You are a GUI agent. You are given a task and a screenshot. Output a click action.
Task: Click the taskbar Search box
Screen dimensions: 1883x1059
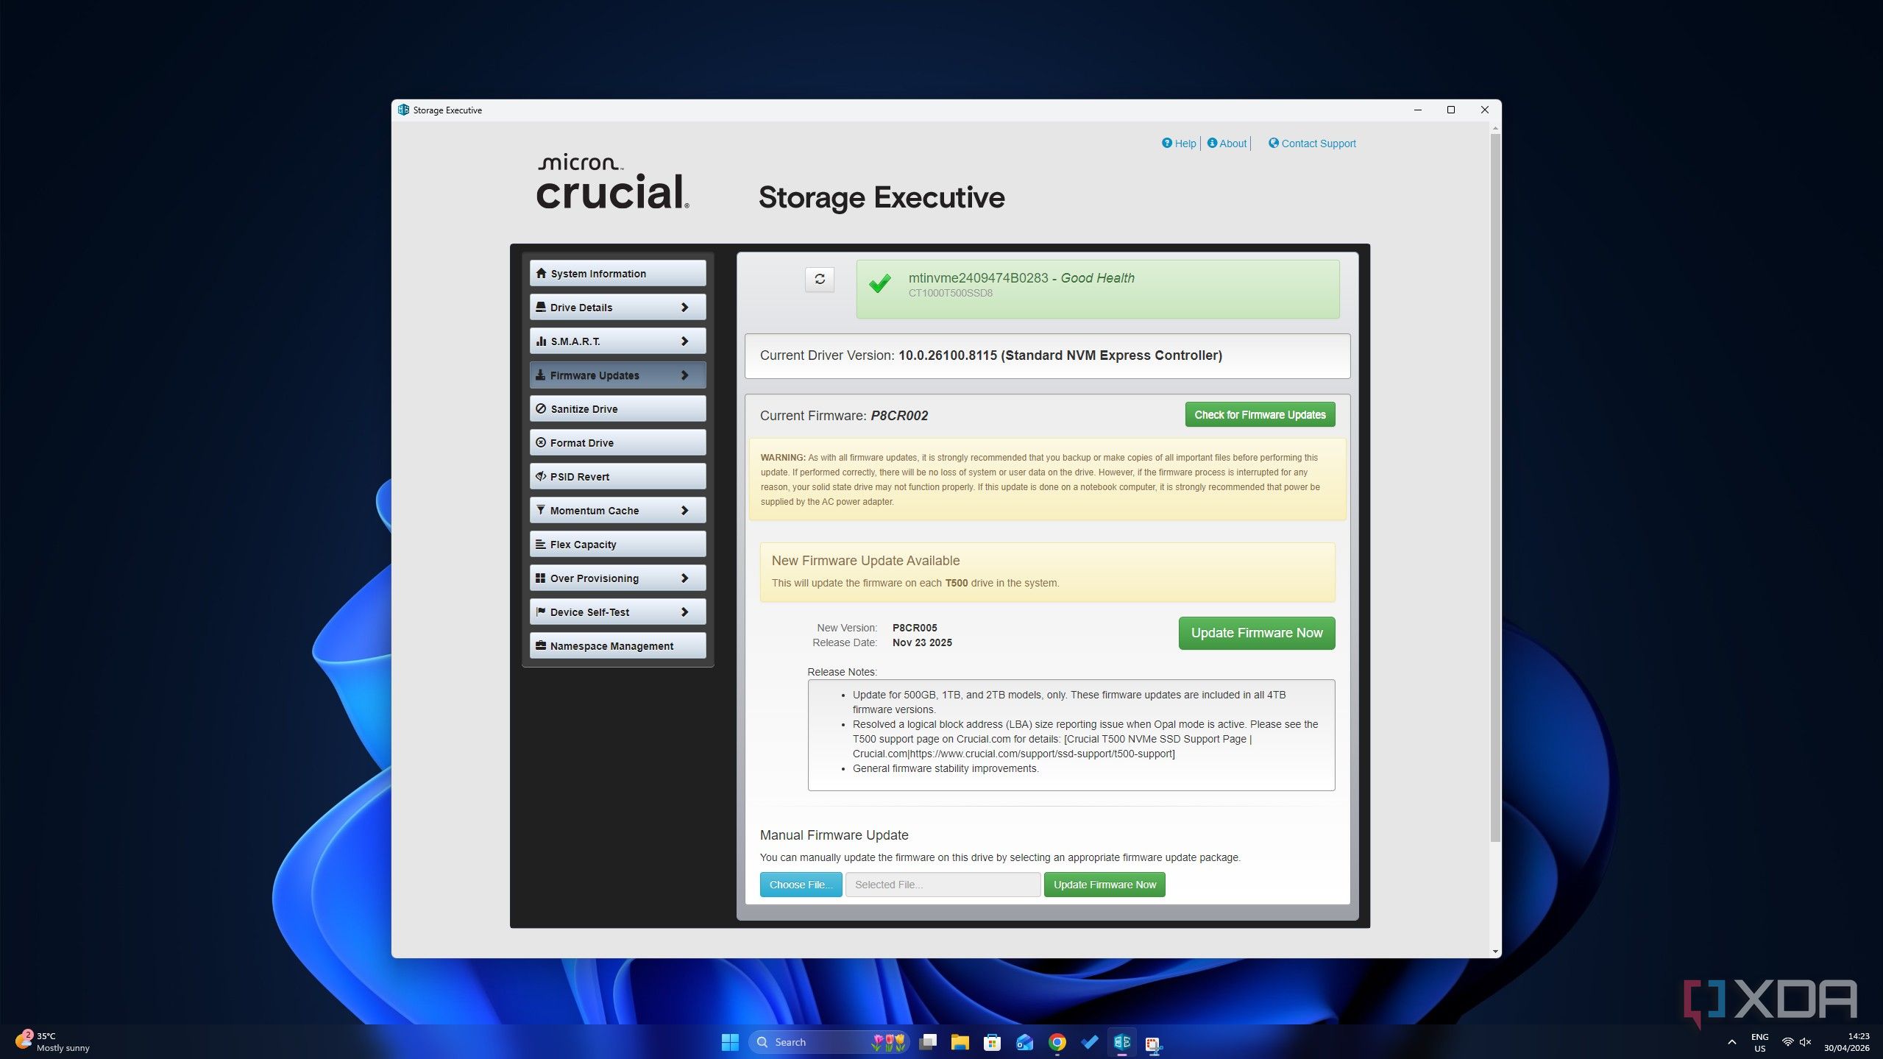coord(829,1042)
